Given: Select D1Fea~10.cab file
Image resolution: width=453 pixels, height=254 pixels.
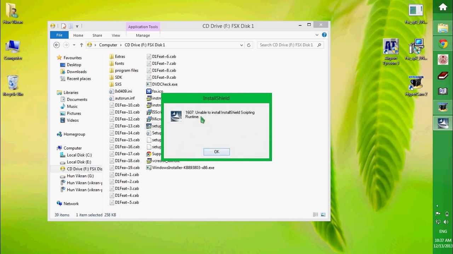Looking at the screenshot, I should pos(127,105).
